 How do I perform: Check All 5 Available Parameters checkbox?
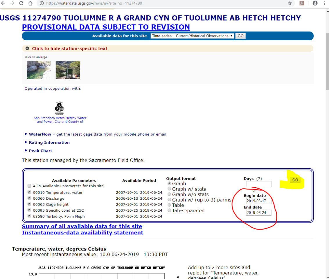(29, 186)
